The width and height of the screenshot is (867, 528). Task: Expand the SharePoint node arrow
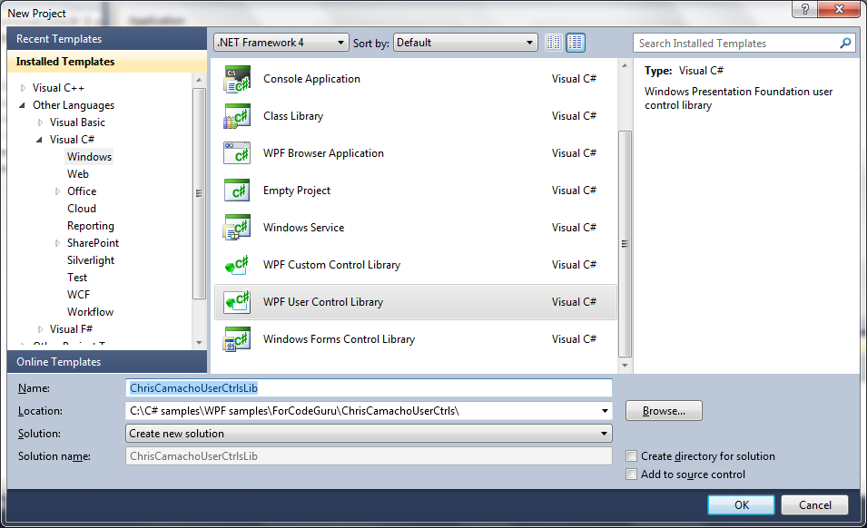pos(57,243)
